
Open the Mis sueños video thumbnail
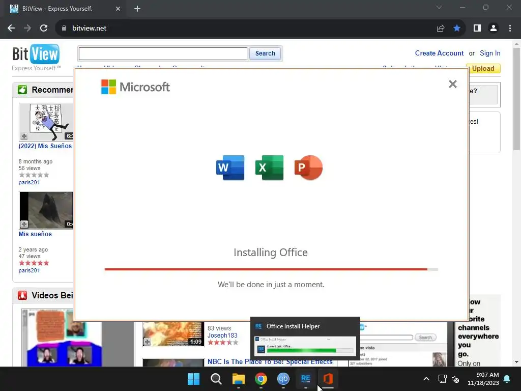pyautogui.click(x=46, y=210)
